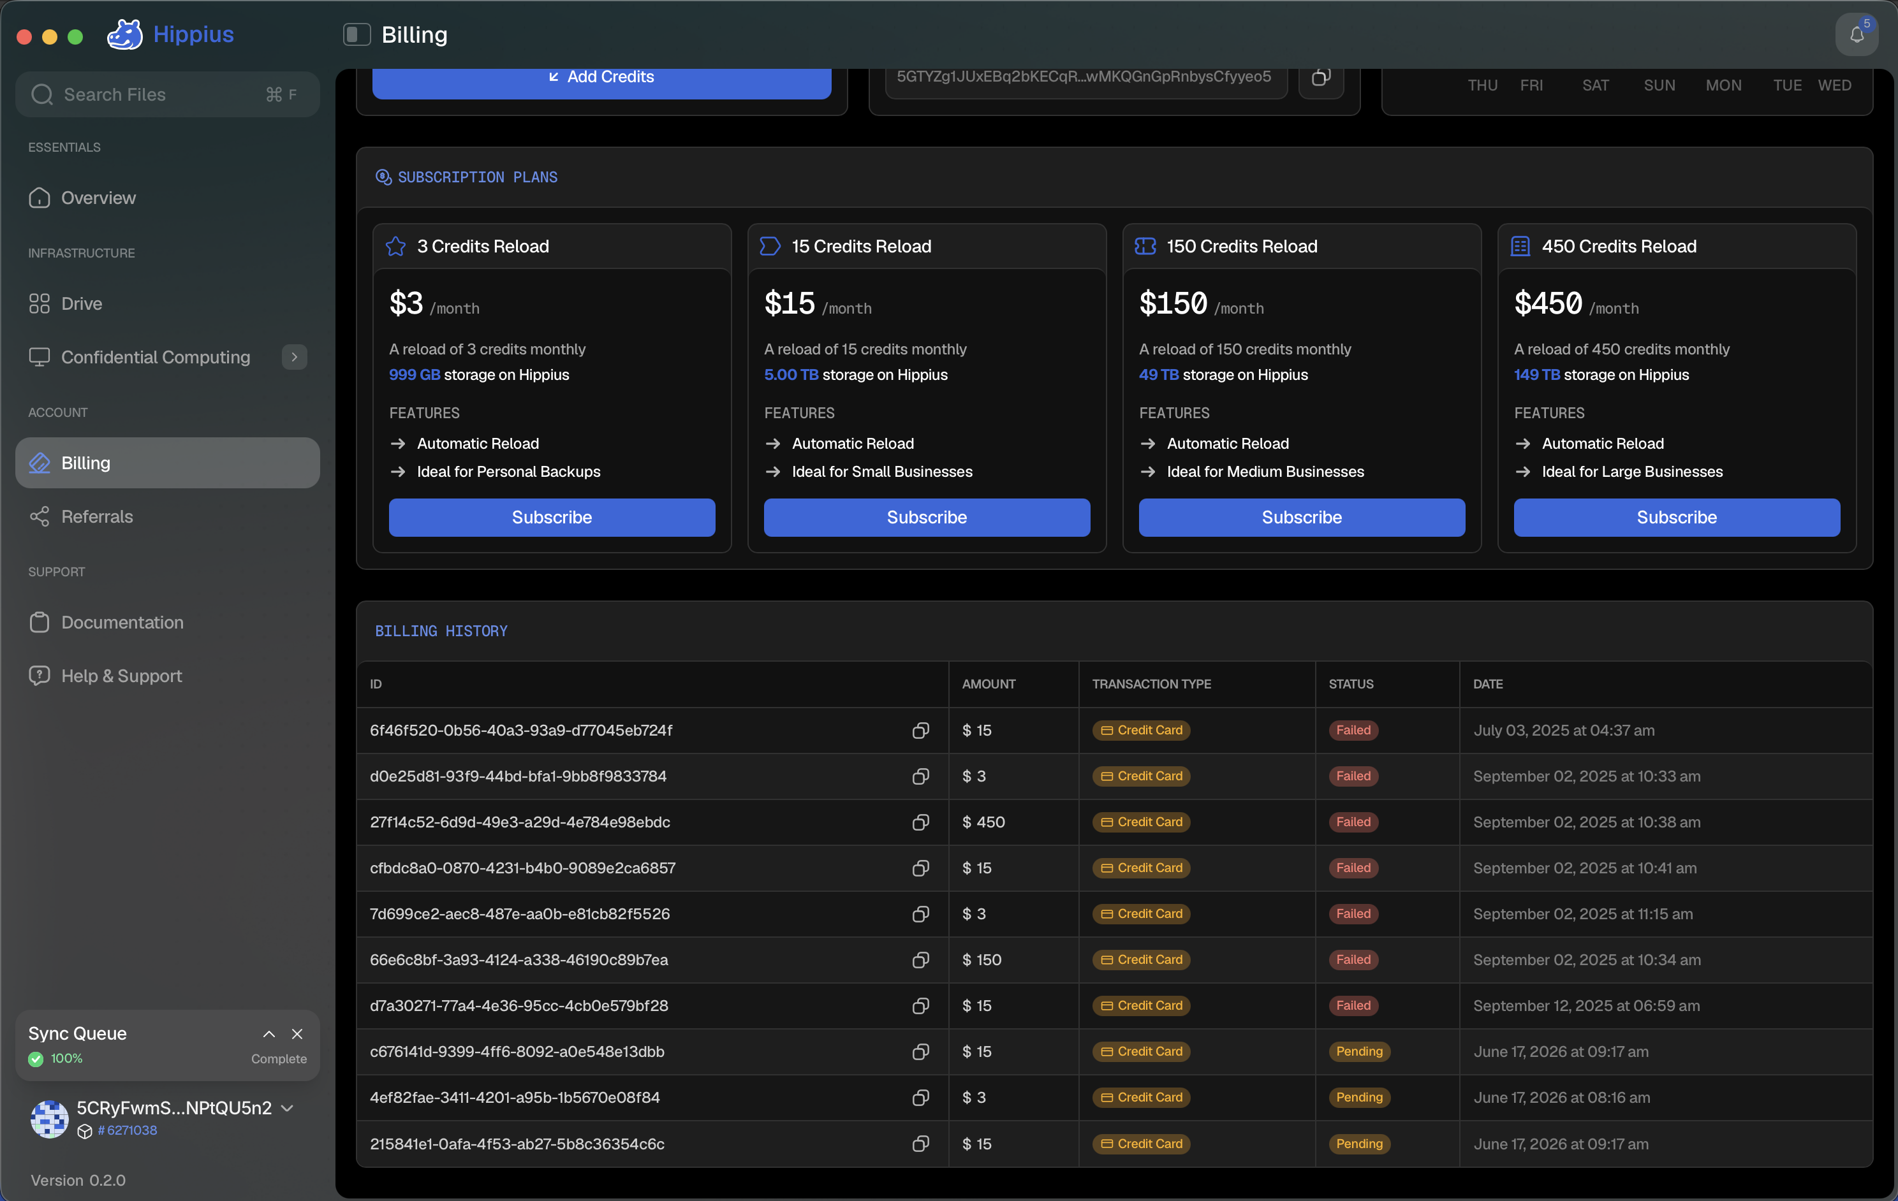Toggle the sidebar panel icon beside Billing
The image size is (1898, 1201).
click(x=357, y=34)
